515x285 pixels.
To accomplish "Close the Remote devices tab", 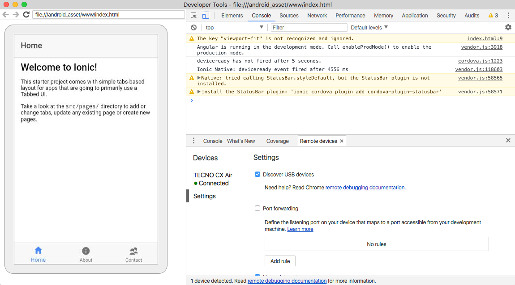I will 342,141.
